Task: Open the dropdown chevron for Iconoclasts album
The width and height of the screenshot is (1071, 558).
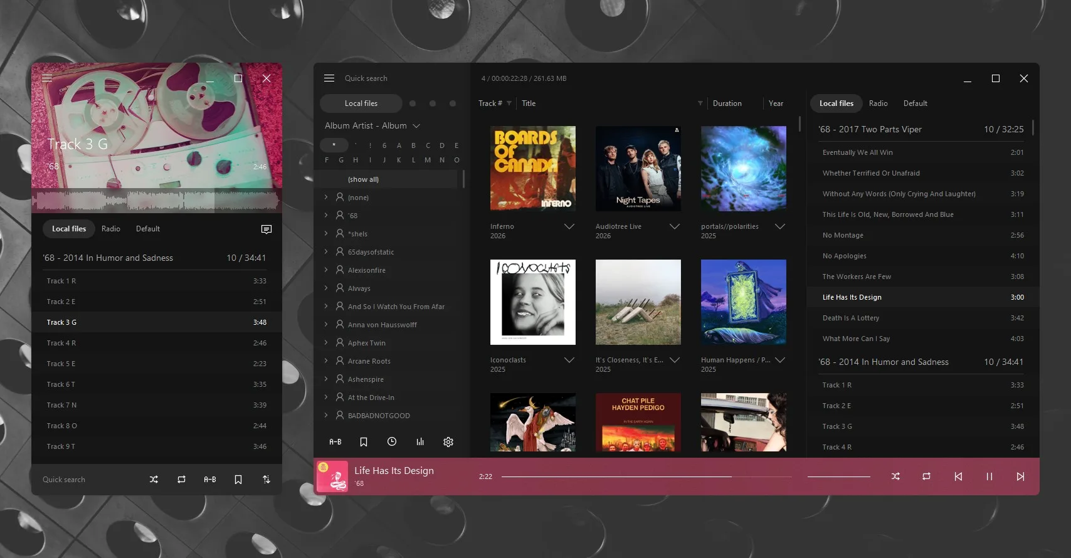Action: click(x=569, y=360)
